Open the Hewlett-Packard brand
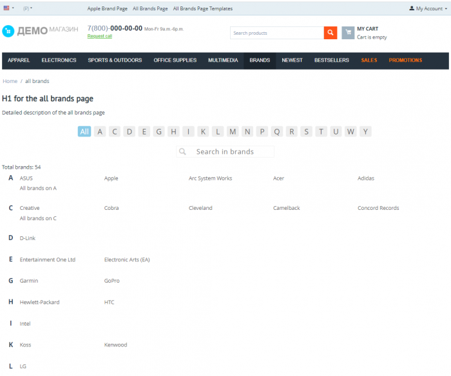The image size is (451, 376). pyautogui.click(x=40, y=302)
